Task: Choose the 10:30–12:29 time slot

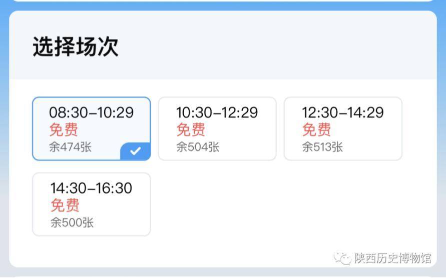Action: [217, 128]
